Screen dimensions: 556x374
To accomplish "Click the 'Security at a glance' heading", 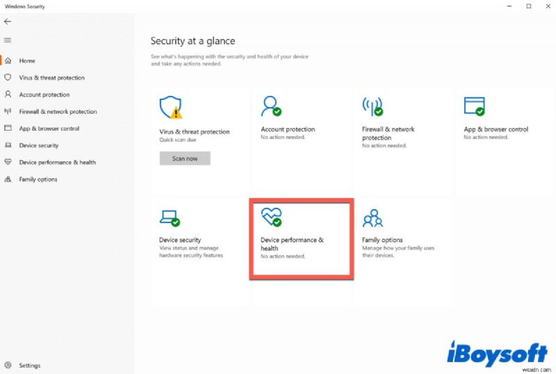I will [x=193, y=41].
